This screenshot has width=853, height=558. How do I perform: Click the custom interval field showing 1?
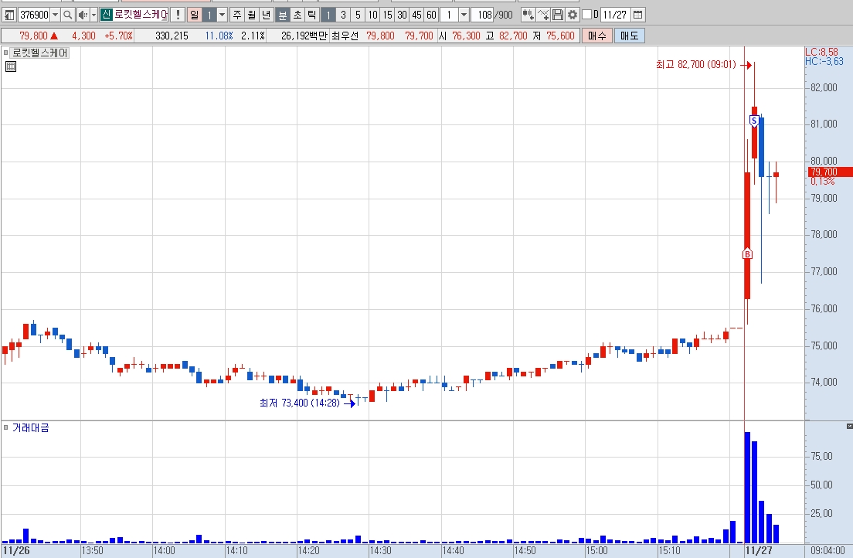pyautogui.click(x=450, y=15)
